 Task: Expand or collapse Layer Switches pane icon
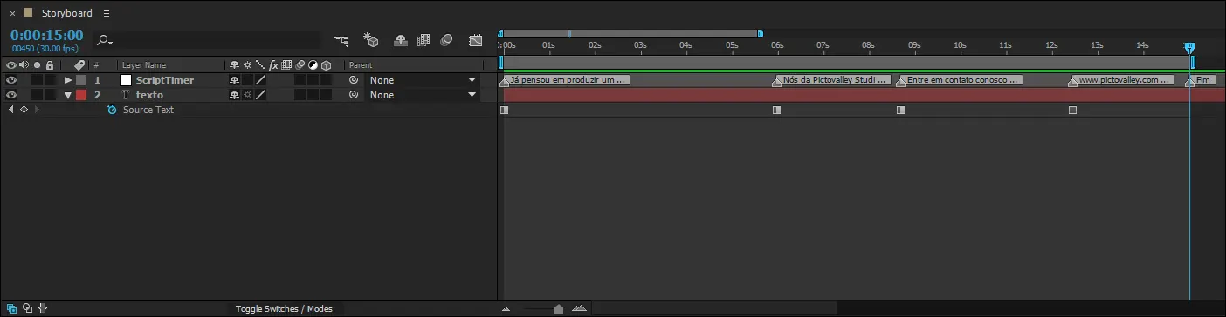(x=10, y=308)
